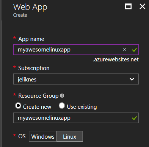The width and height of the screenshot is (149, 147).
Task: Select the Use existing radio button
Action: point(62,106)
